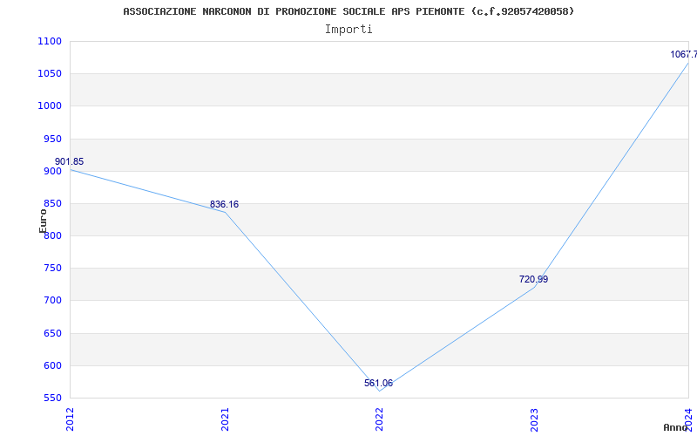Click the 550 y-axis value

(52, 399)
